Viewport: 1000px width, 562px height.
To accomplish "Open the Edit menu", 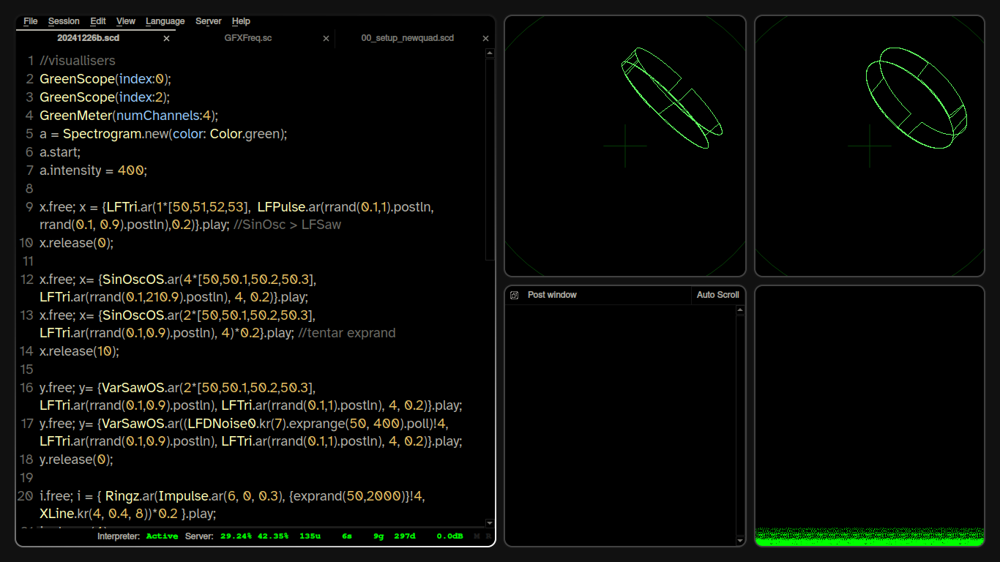I will (x=98, y=21).
